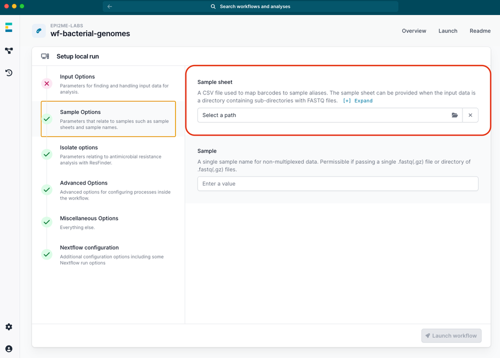Select the Isolate options step
Image resolution: width=500 pixels, height=358 pixels.
point(108,154)
